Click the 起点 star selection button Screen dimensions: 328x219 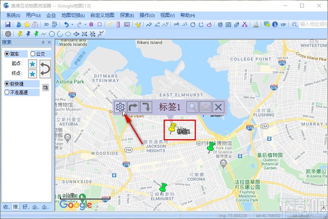click(x=32, y=64)
